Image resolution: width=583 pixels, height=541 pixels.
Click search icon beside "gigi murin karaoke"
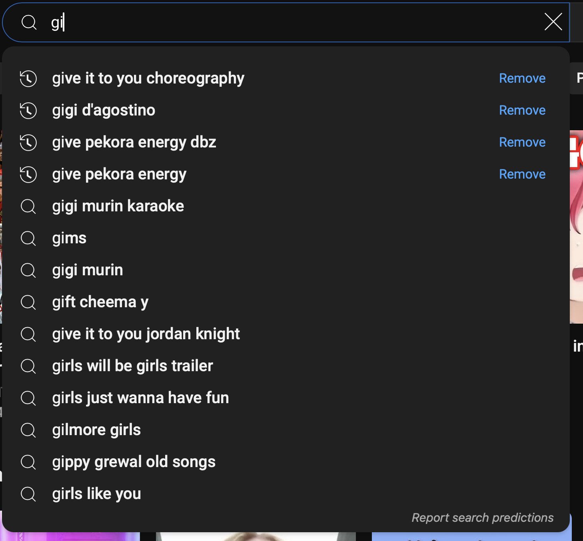click(x=28, y=207)
